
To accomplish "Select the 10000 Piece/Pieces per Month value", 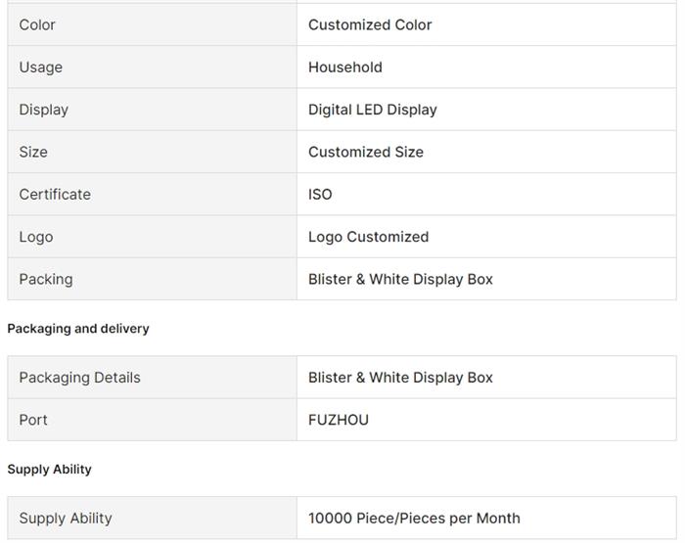I will 414,519.
